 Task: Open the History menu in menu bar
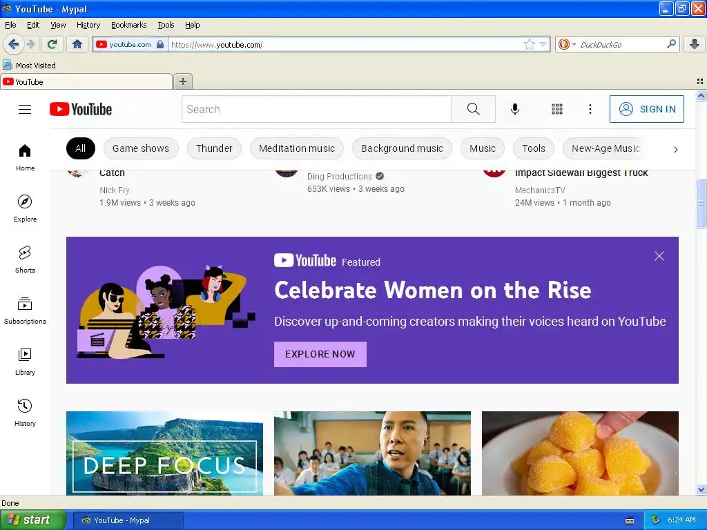[x=88, y=25]
